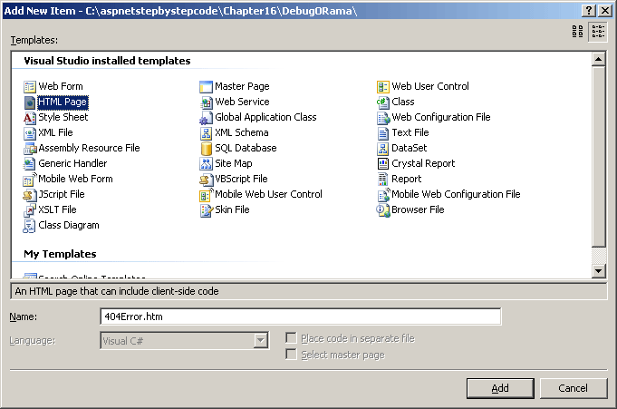Choose the Class Diagram template icon
Screen dimensions: 617x409
30,226
